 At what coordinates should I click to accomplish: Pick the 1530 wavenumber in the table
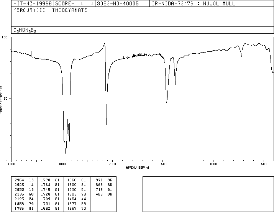[72, 189]
